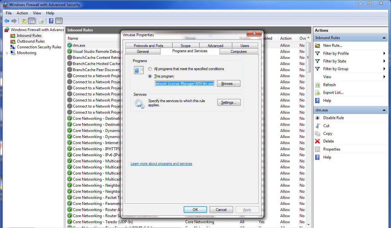
Task: Open the Filter by State submenu arrow
Action: pyautogui.click(x=384, y=61)
